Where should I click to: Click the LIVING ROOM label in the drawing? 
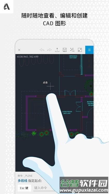(67, 112)
